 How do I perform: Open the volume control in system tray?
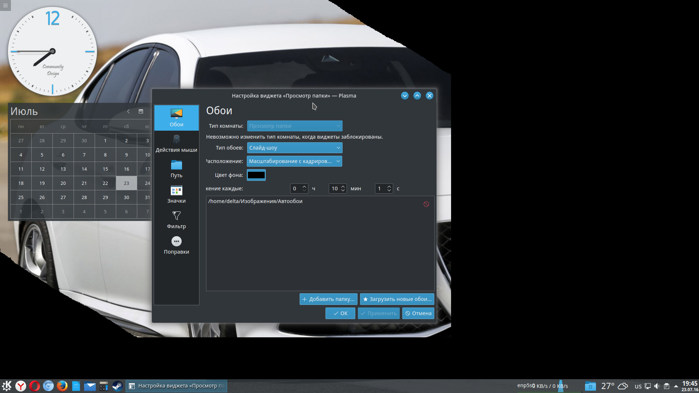coord(657,386)
